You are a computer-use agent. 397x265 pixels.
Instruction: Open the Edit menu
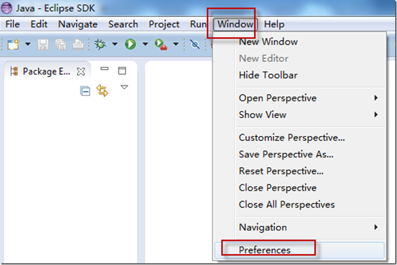[39, 24]
